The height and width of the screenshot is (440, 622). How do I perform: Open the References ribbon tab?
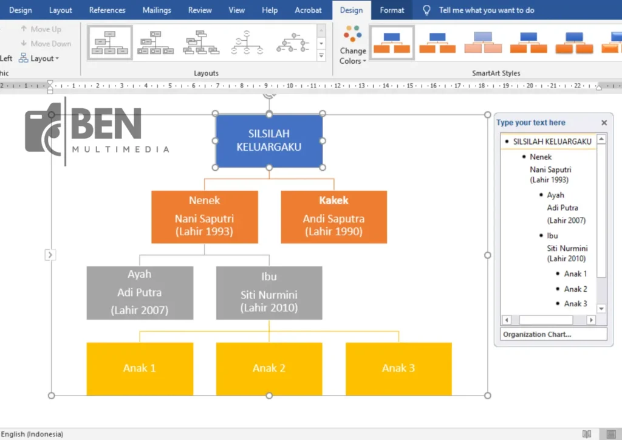click(106, 10)
